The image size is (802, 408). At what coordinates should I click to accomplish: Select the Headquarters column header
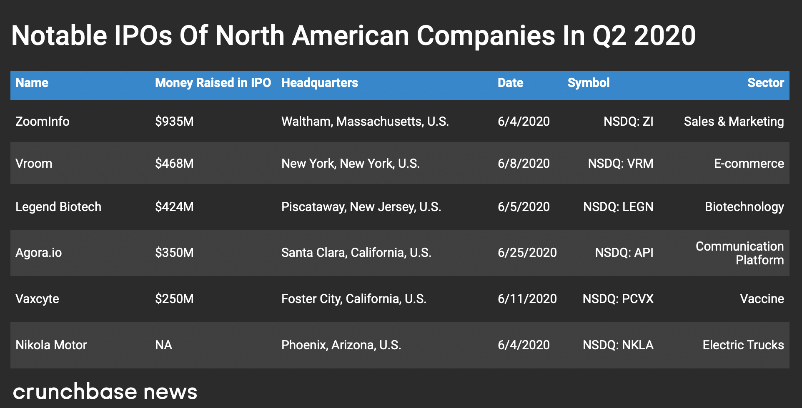[320, 83]
